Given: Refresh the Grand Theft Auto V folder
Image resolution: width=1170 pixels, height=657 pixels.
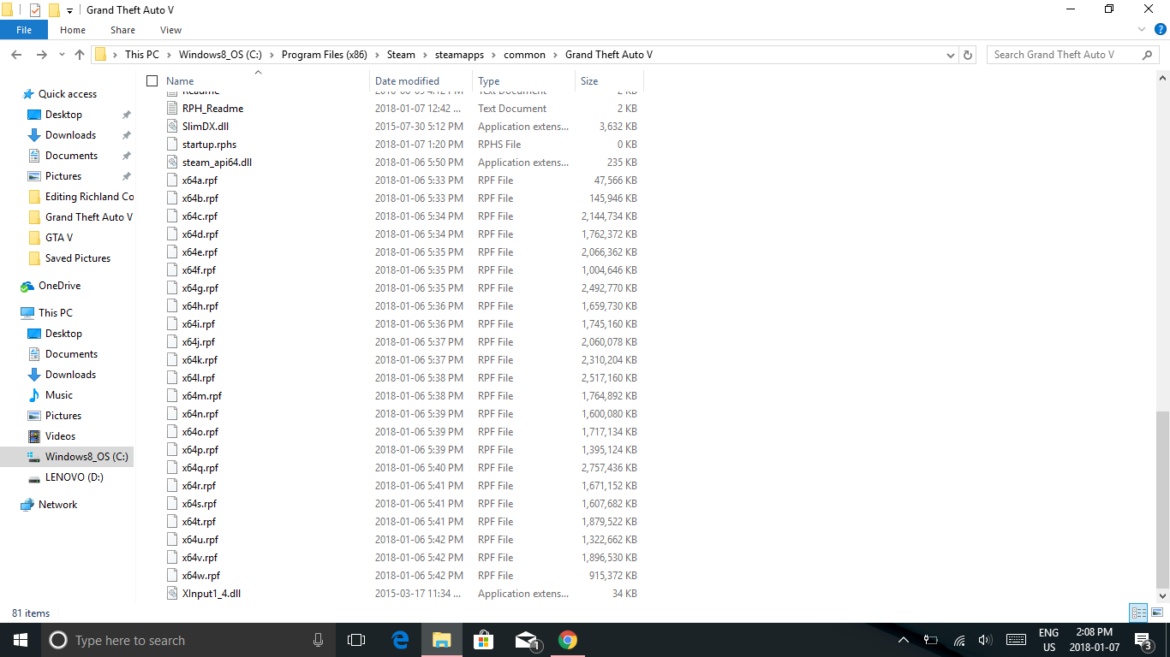Looking at the screenshot, I should pyautogui.click(x=968, y=55).
